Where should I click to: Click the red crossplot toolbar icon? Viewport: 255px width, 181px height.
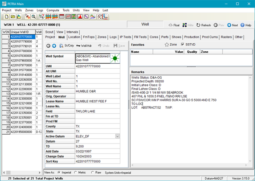click(68, 16)
